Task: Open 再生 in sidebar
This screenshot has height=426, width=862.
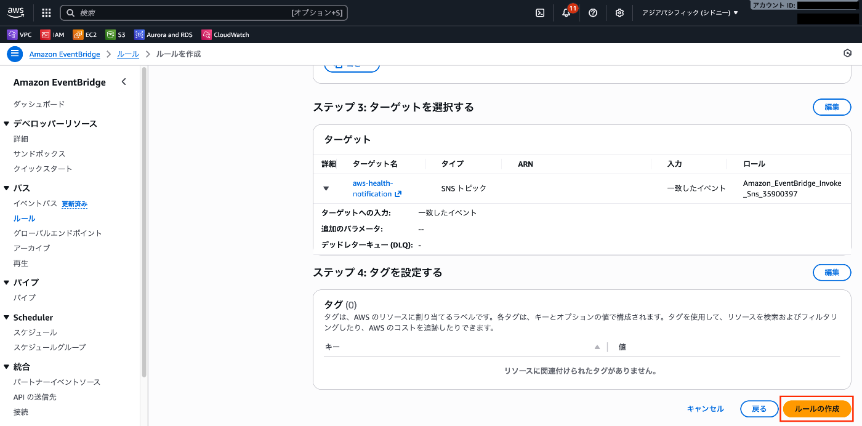Action: (21, 263)
